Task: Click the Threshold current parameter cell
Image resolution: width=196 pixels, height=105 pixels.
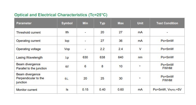Action: pos(28,33)
